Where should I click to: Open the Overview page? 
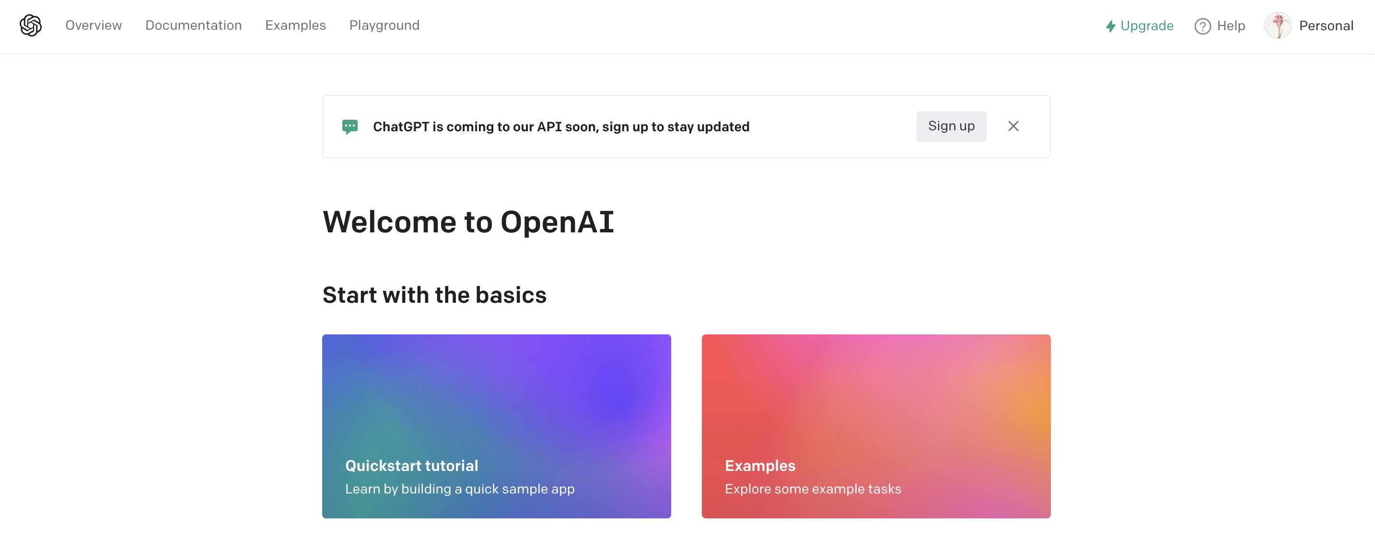[93, 25]
